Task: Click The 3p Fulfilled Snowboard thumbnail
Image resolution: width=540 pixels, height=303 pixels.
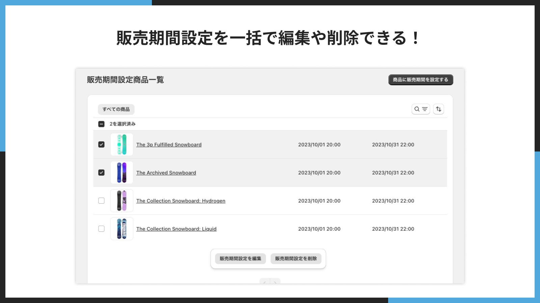Action: [122, 144]
